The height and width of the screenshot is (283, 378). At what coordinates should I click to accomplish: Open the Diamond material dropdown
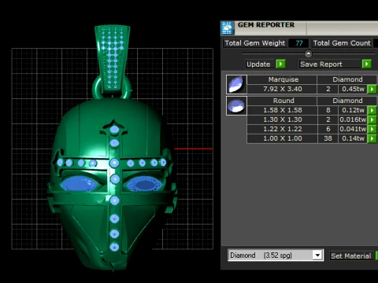coord(317,255)
